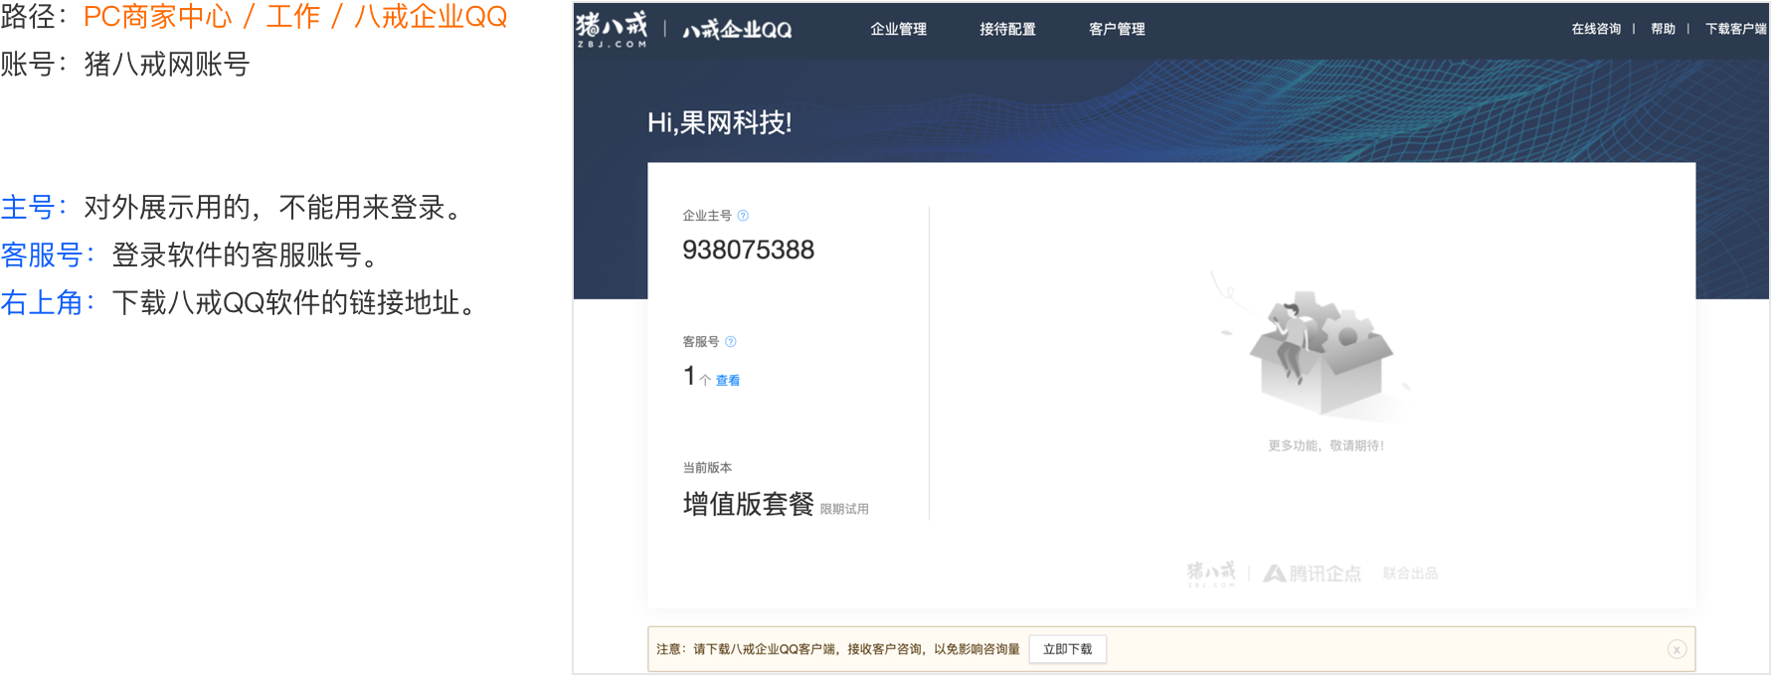Viewport: 1772px width, 676px height.
Task: Click the 立即下载 button
Action: coord(1067,649)
